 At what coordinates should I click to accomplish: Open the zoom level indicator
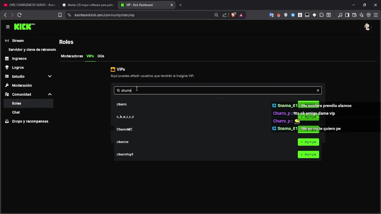tap(216, 15)
